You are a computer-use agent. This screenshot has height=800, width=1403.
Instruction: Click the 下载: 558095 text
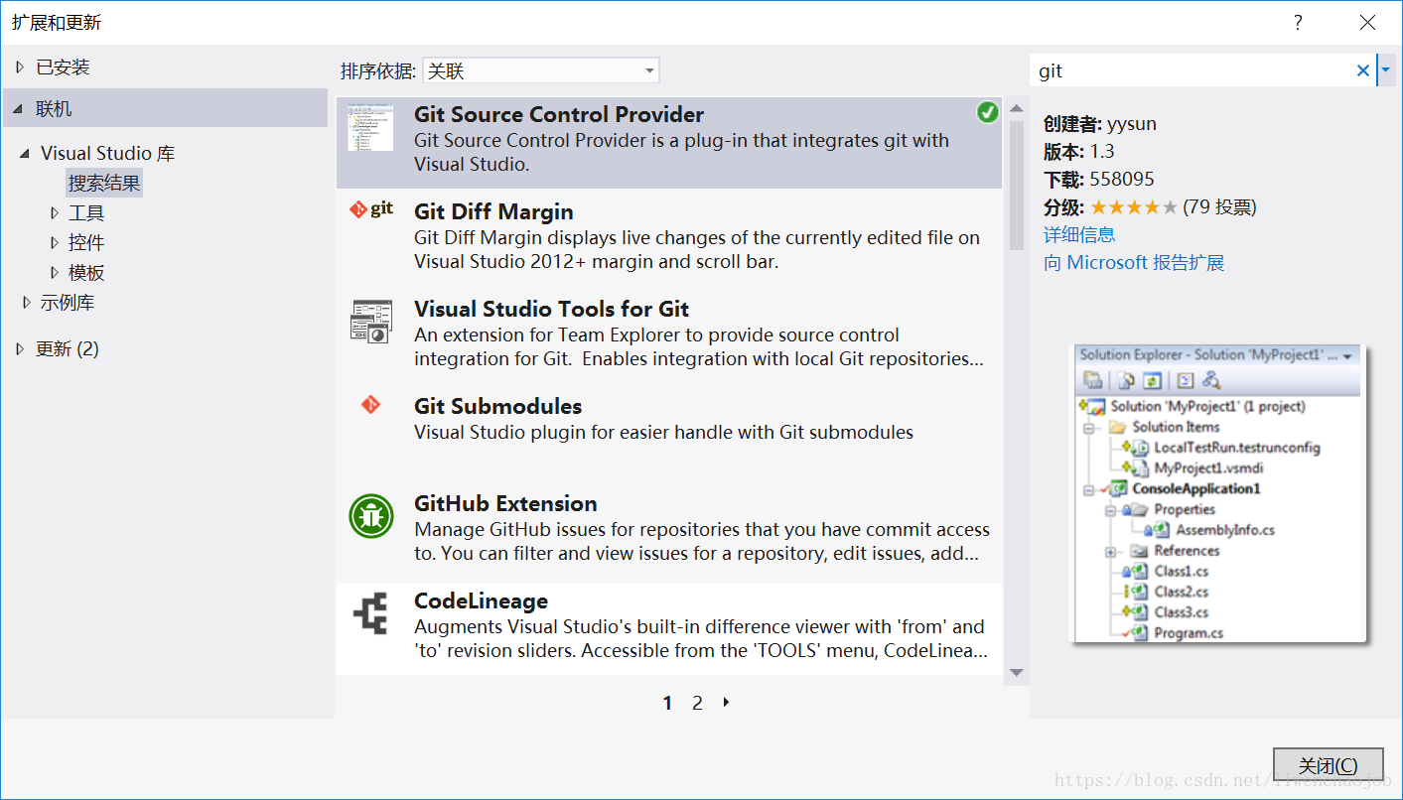coord(1099,180)
